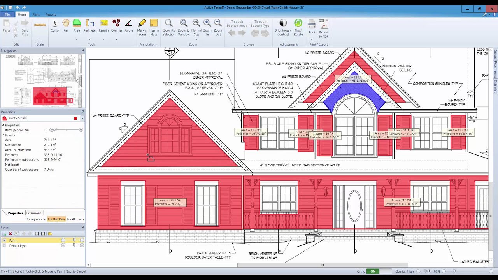Pin the Properties panel

[82, 112]
